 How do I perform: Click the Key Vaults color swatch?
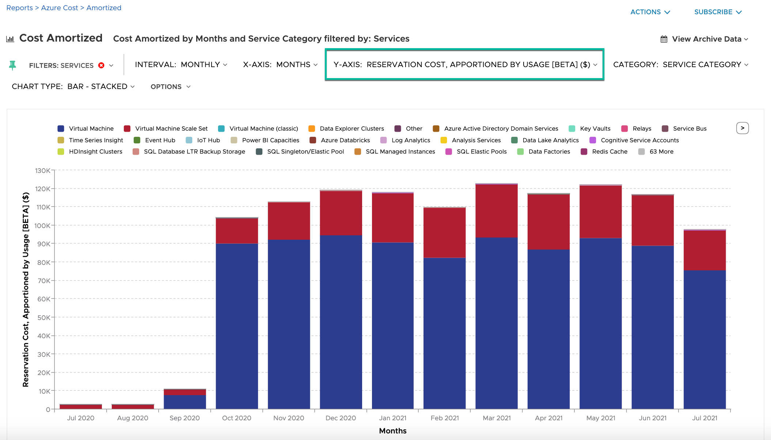point(572,128)
